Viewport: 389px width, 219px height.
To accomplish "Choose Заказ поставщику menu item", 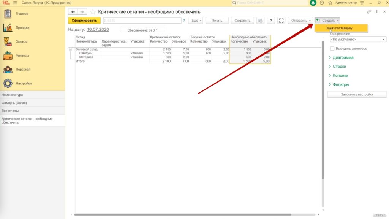I will (342, 28).
